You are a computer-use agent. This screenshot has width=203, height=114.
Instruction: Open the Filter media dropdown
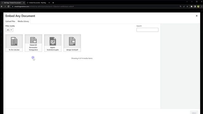[x=9, y=30]
